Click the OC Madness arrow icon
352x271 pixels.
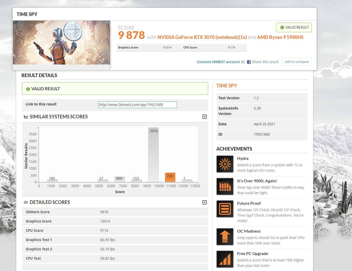point(225,237)
